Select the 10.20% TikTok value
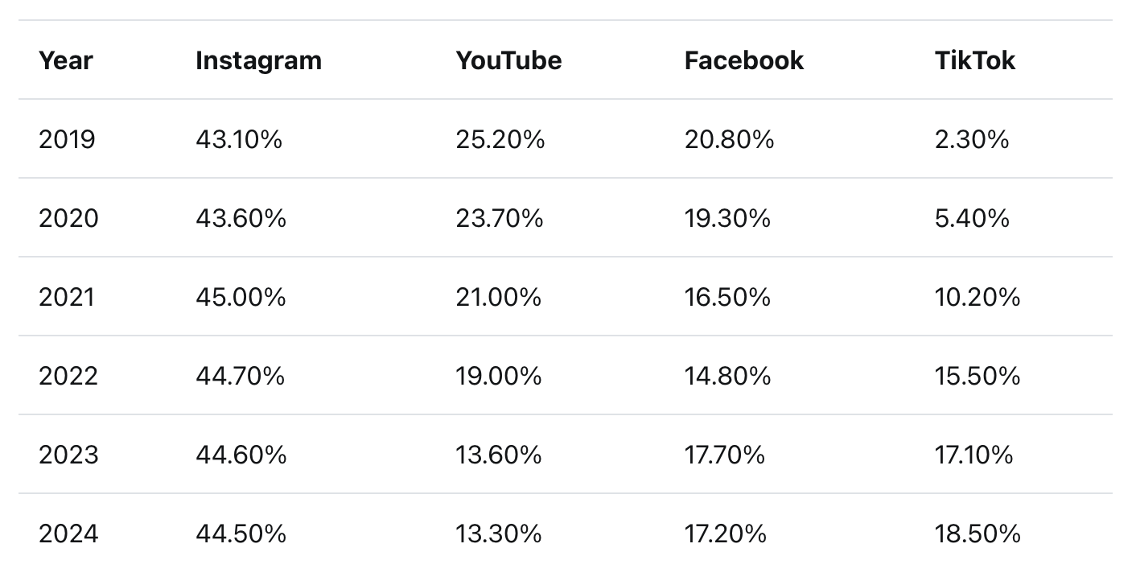The height and width of the screenshot is (585, 1136). 977,297
